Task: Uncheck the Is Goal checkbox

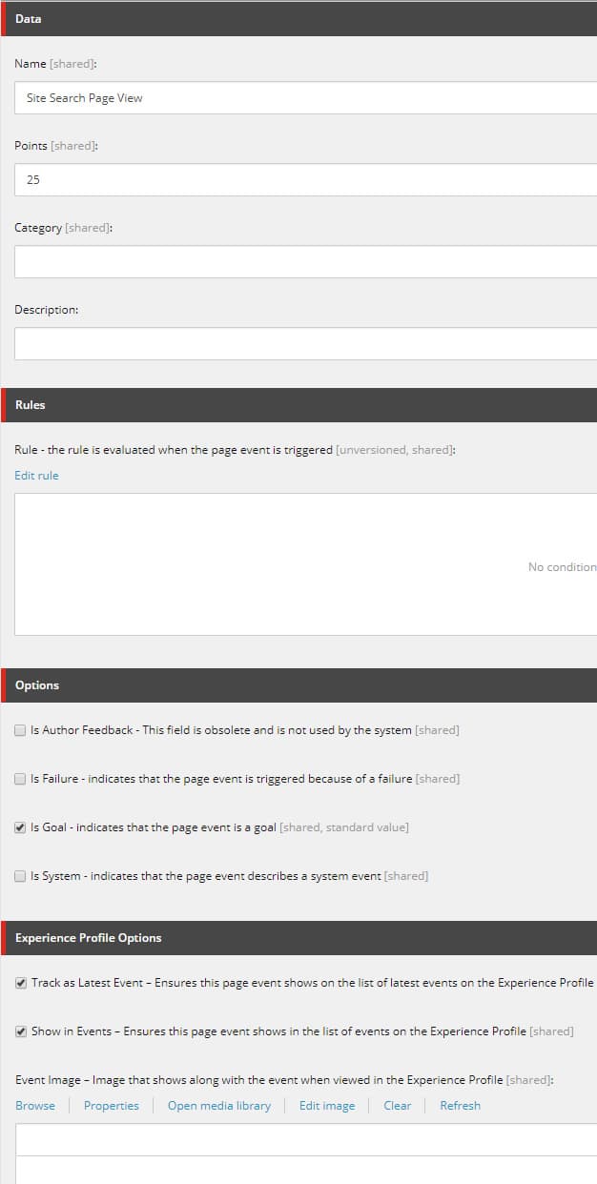Action: 20,827
